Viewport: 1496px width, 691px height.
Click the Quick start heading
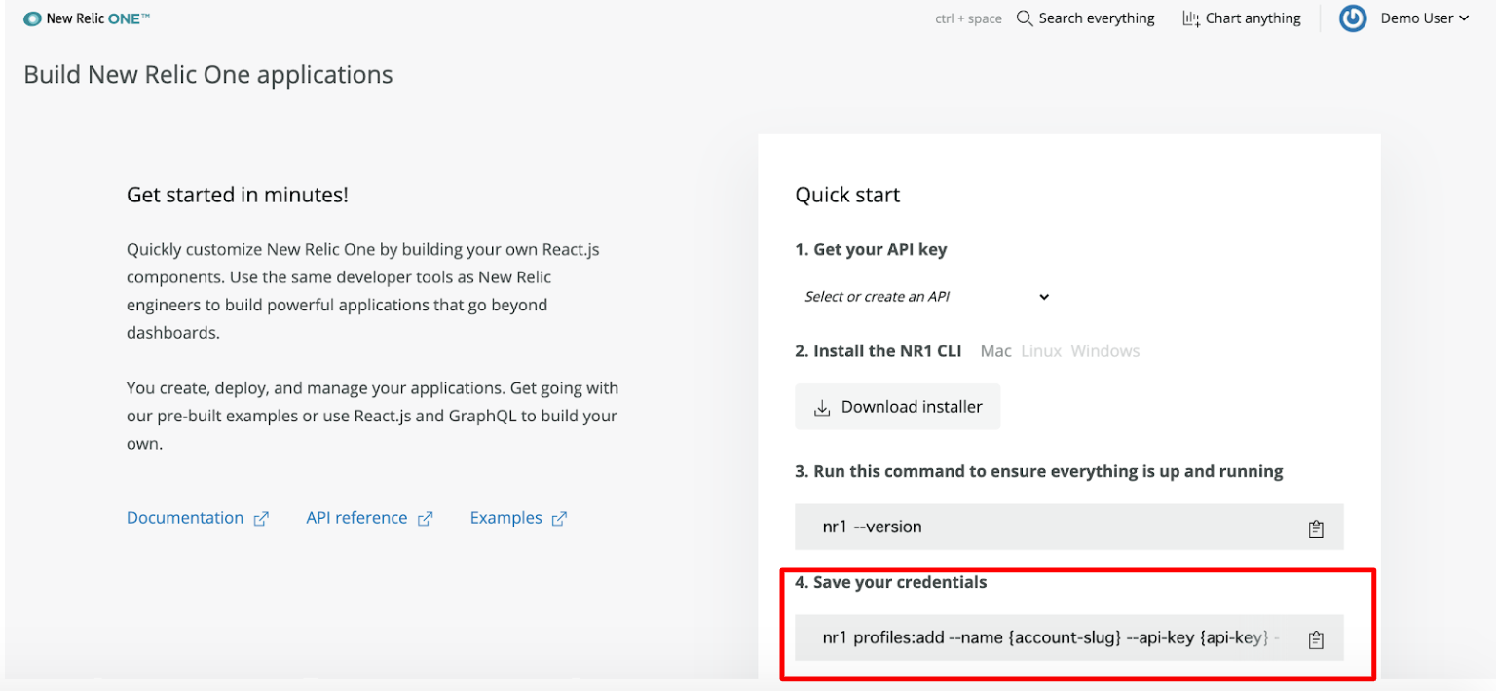tap(847, 195)
